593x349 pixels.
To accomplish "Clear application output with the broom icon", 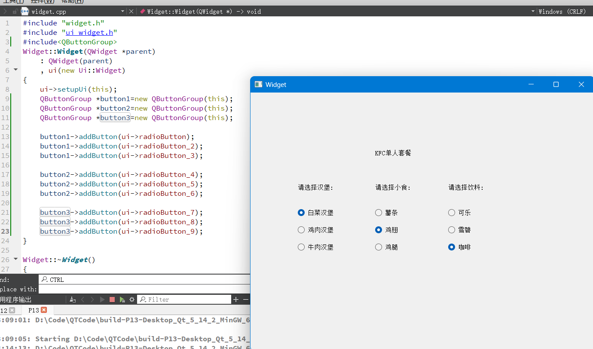I will click(x=73, y=300).
